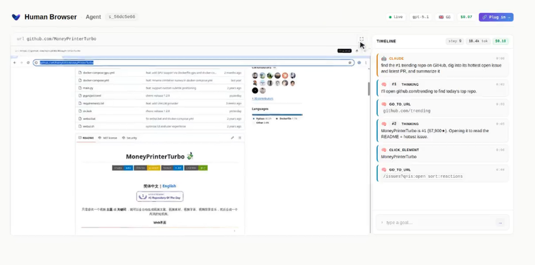Switch to the MIT license tab
This screenshot has height=265, width=535.
pyautogui.click(x=108, y=138)
